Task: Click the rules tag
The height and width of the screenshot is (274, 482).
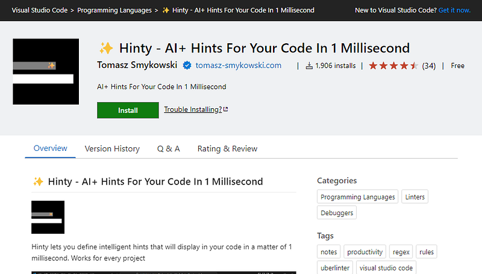Action: 427,252
